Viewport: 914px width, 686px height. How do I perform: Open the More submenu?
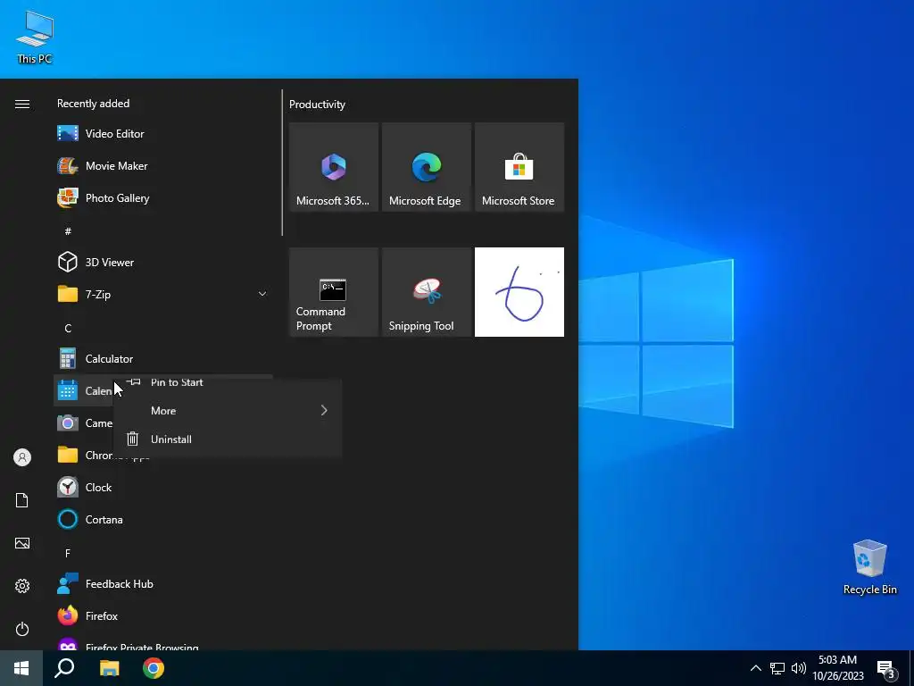pyautogui.click(x=228, y=411)
